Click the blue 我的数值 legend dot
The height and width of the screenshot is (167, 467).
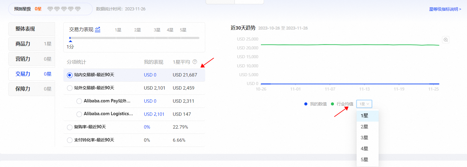click(x=306, y=104)
